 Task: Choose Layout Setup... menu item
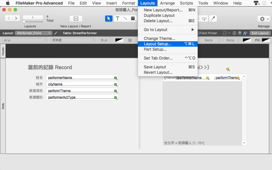[x=168, y=44]
